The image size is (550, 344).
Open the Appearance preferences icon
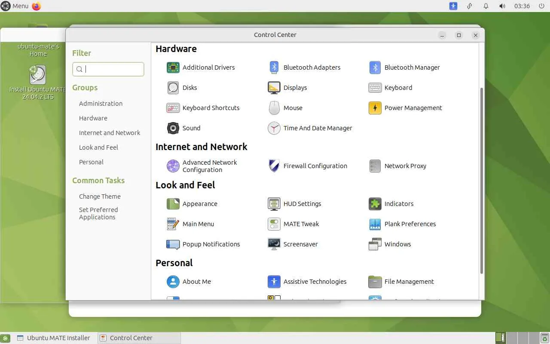click(x=173, y=204)
